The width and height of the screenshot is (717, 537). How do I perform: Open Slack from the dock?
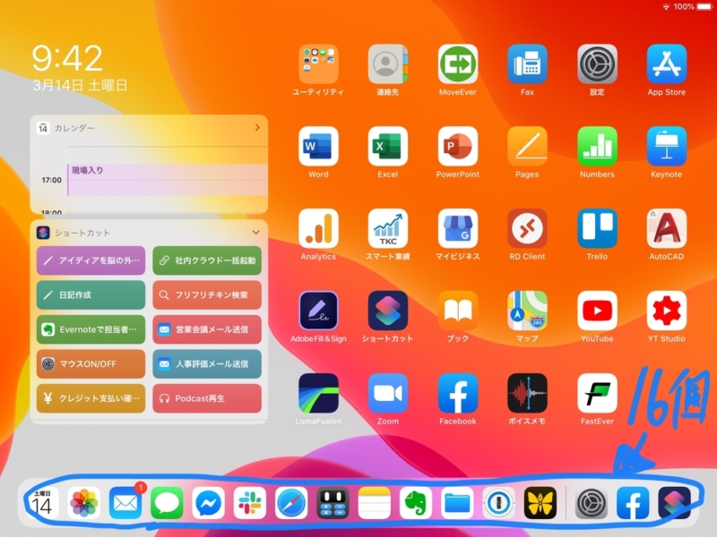point(250,503)
